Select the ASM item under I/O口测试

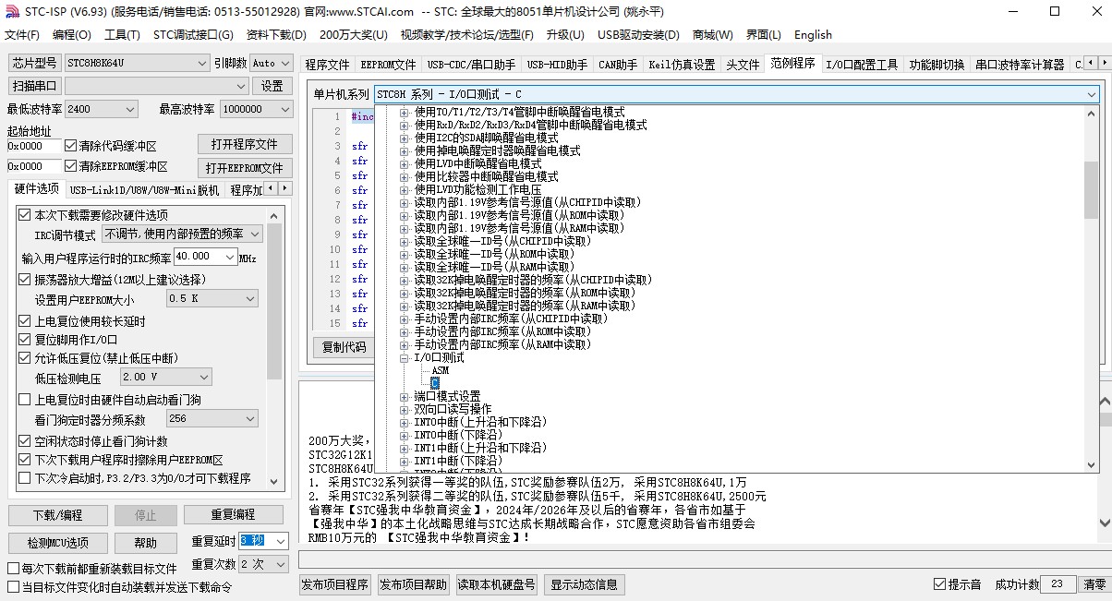(x=440, y=370)
